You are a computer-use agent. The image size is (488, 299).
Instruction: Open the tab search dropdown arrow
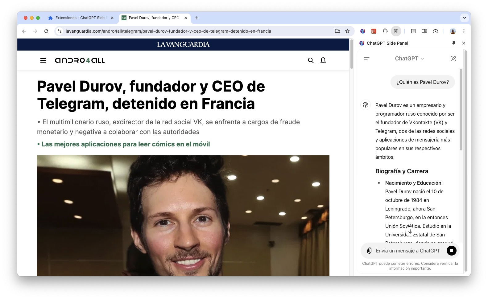[x=465, y=18]
